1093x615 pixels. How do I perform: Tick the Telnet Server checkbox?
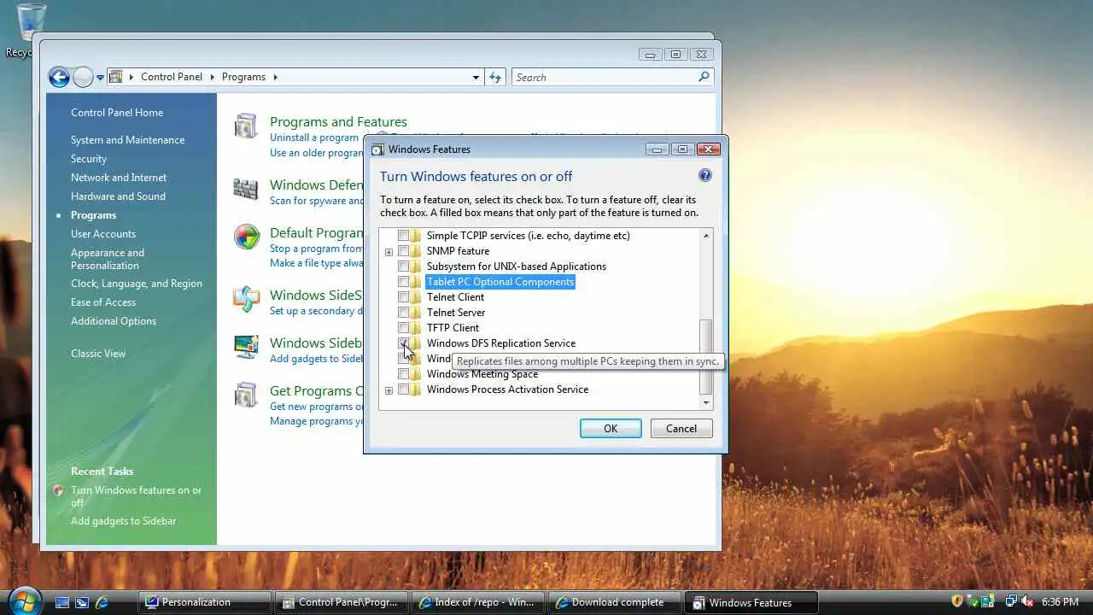(x=403, y=313)
